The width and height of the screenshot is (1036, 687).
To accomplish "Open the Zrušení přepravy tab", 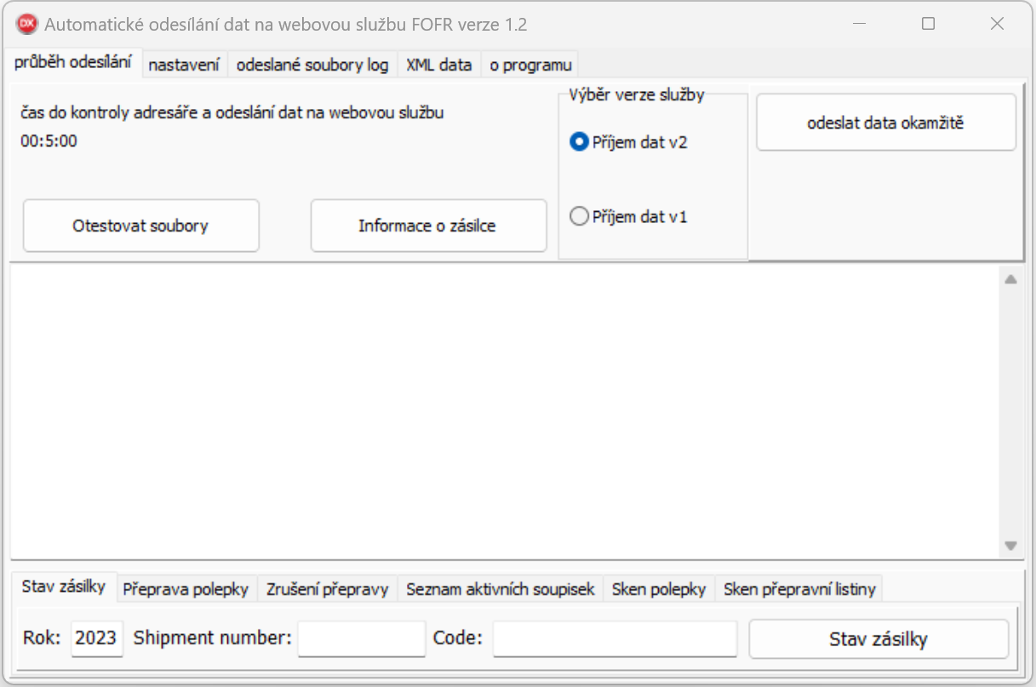I will (327, 588).
